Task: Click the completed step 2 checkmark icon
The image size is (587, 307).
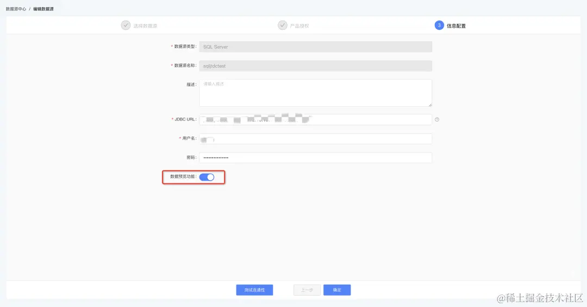Action: pyautogui.click(x=283, y=25)
